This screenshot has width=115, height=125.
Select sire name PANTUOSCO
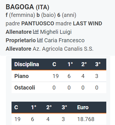pos(38,23)
